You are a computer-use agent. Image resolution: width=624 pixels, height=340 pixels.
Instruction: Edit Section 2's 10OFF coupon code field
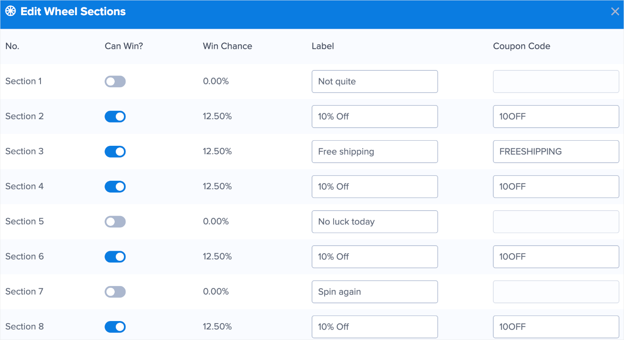point(556,117)
